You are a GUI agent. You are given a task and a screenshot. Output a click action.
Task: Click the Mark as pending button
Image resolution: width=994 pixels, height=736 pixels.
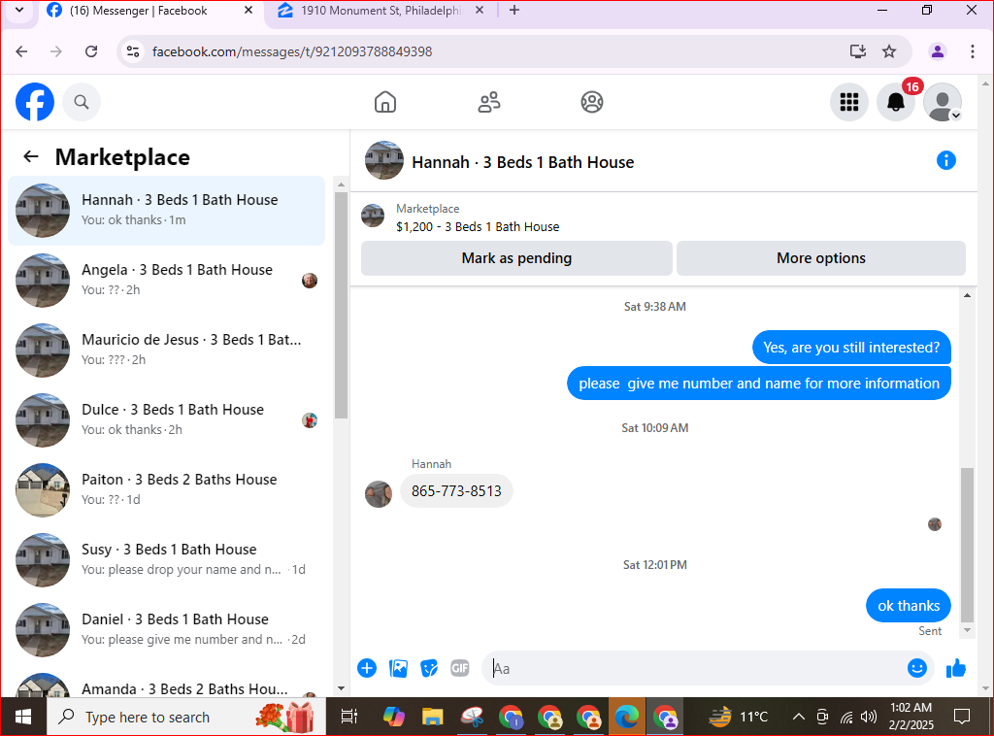(x=516, y=258)
